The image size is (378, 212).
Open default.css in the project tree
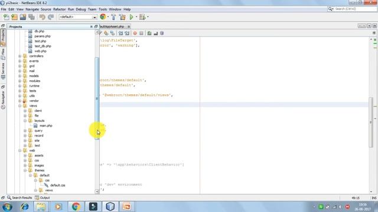point(58,185)
